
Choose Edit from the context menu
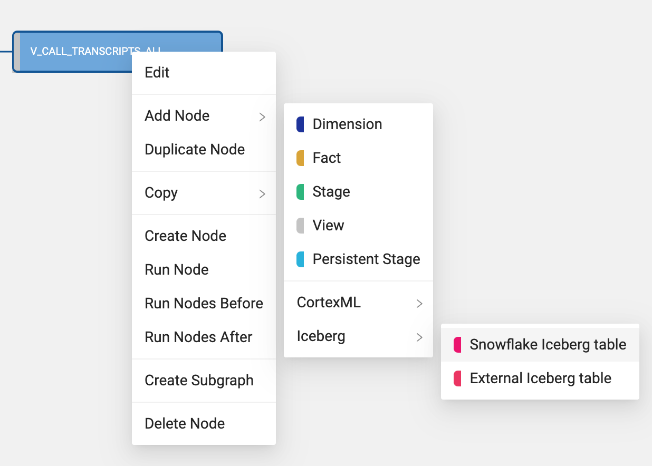pos(157,73)
